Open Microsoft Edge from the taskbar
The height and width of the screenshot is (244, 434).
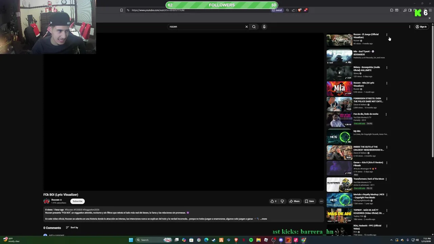point(206,240)
